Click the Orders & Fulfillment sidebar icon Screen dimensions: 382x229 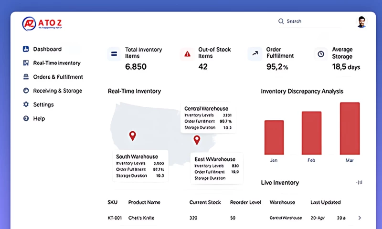(x=26, y=77)
